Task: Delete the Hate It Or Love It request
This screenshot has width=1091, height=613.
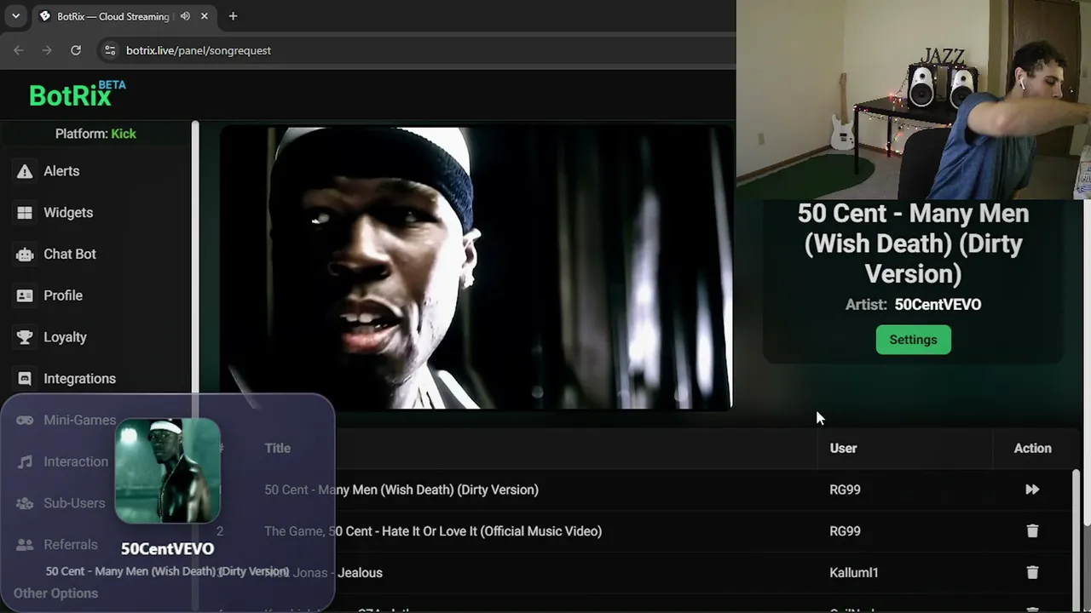Action: [x=1032, y=531]
